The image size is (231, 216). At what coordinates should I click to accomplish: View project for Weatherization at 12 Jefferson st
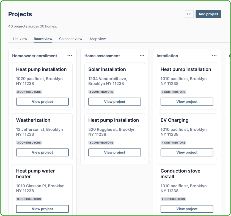click(42, 152)
